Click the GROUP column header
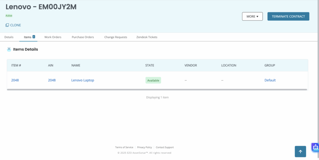Screen dimensions: 319x160 pyautogui.click(x=269, y=65)
